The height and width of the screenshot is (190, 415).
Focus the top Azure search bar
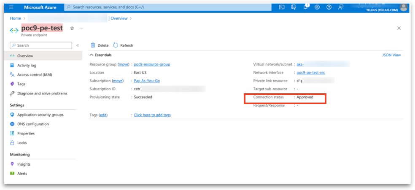(x=168, y=7)
